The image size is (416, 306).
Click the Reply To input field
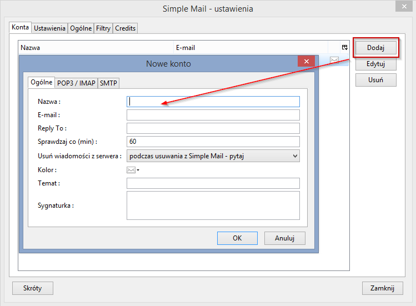(213, 128)
